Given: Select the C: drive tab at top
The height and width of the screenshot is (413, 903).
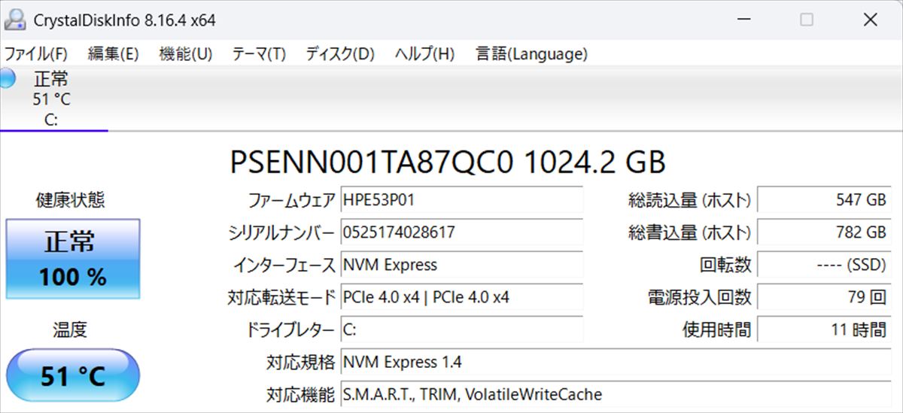Looking at the screenshot, I should point(51,99).
